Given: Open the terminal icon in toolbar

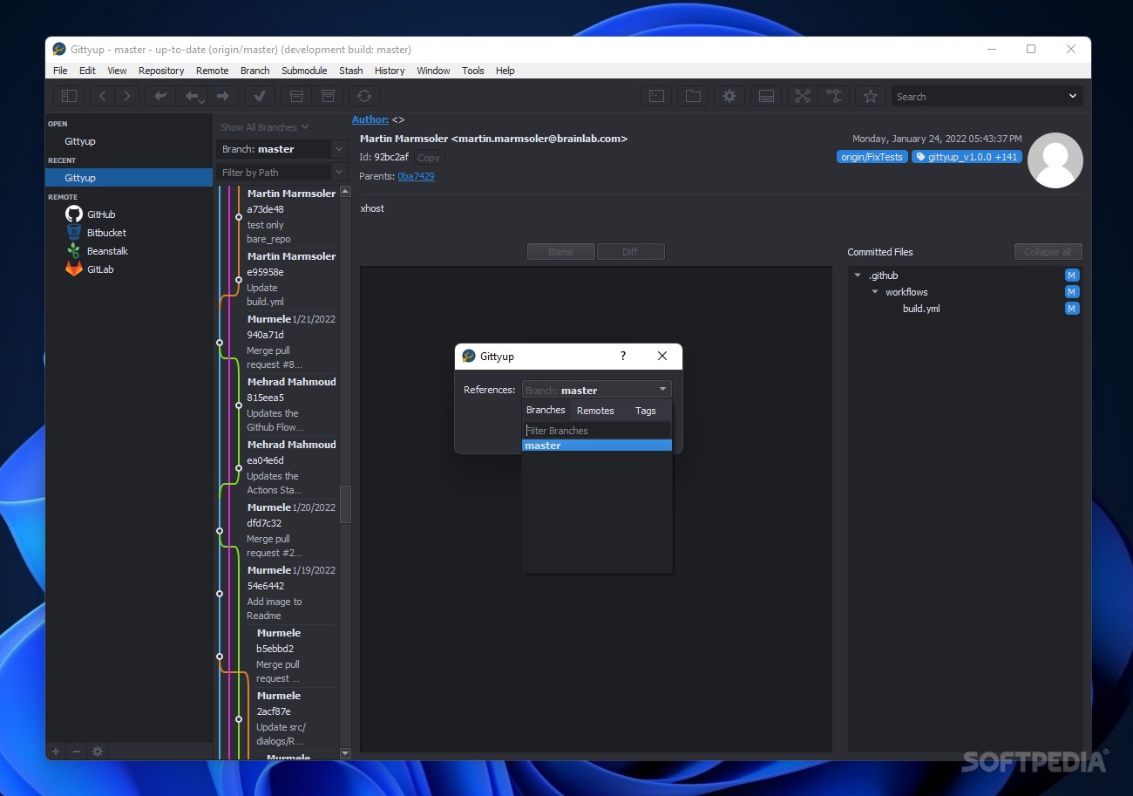Looking at the screenshot, I should pos(657,96).
